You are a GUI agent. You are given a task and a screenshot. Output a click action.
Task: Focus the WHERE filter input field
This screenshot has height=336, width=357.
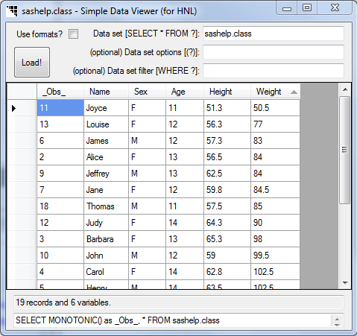(274, 71)
